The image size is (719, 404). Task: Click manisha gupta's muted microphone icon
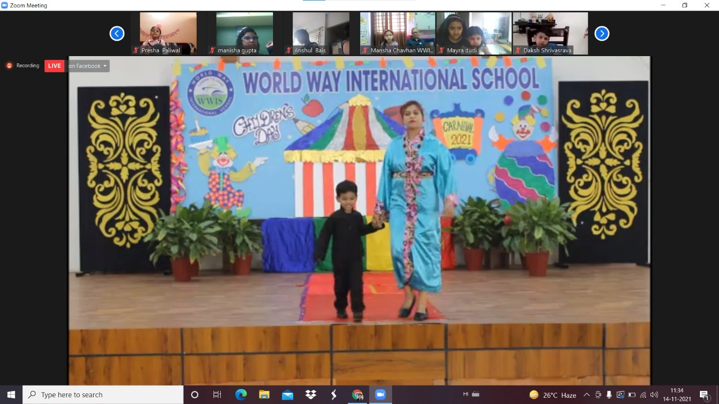pyautogui.click(x=213, y=50)
